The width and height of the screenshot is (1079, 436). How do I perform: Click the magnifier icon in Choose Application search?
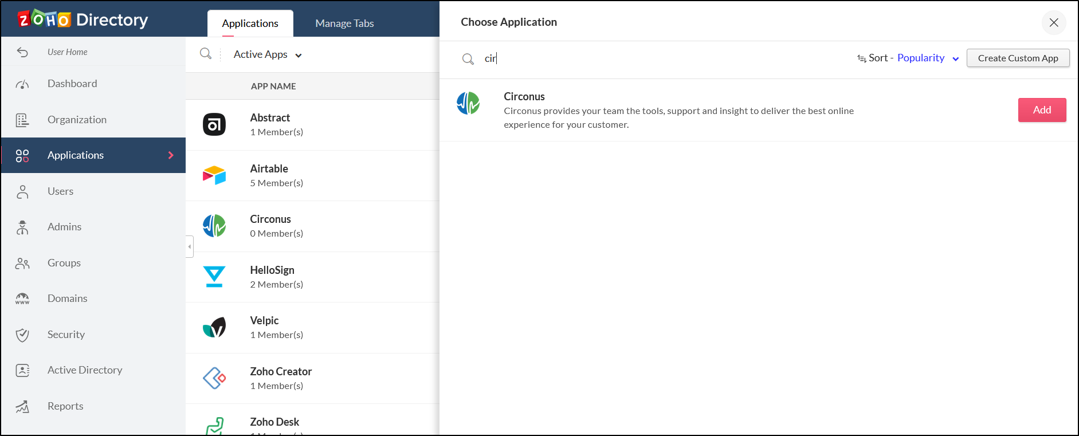click(x=468, y=59)
